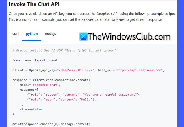Click the '<DeepSeek API Key>' string

tap(75, 70)
